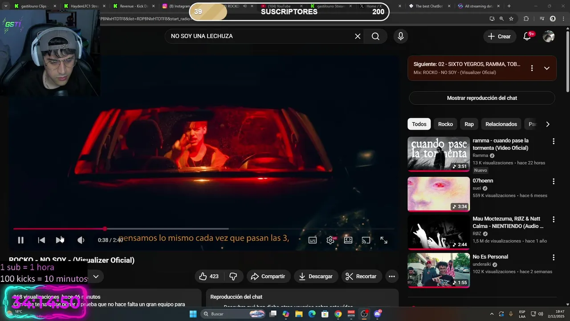The height and width of the screenshot is (321, 570).
Task: Go to the previous video
Action: coord(41,240)
